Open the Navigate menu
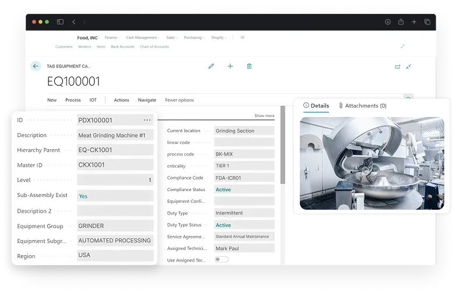The width and height of the screenshot is (462, 296). (147, 100)
